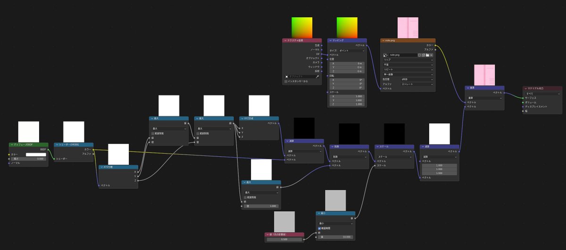Open the リニア interpolation dropdown

408,60
